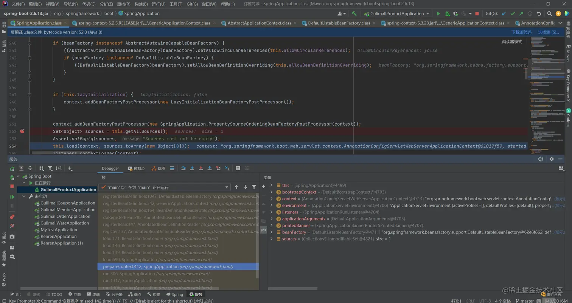Open the TODO tool window button
Viewport: 572px width, 303px height.
point(54,295)
